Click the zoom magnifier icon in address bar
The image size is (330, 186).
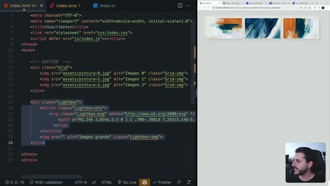pyautogui.click(x=301, y=8)
